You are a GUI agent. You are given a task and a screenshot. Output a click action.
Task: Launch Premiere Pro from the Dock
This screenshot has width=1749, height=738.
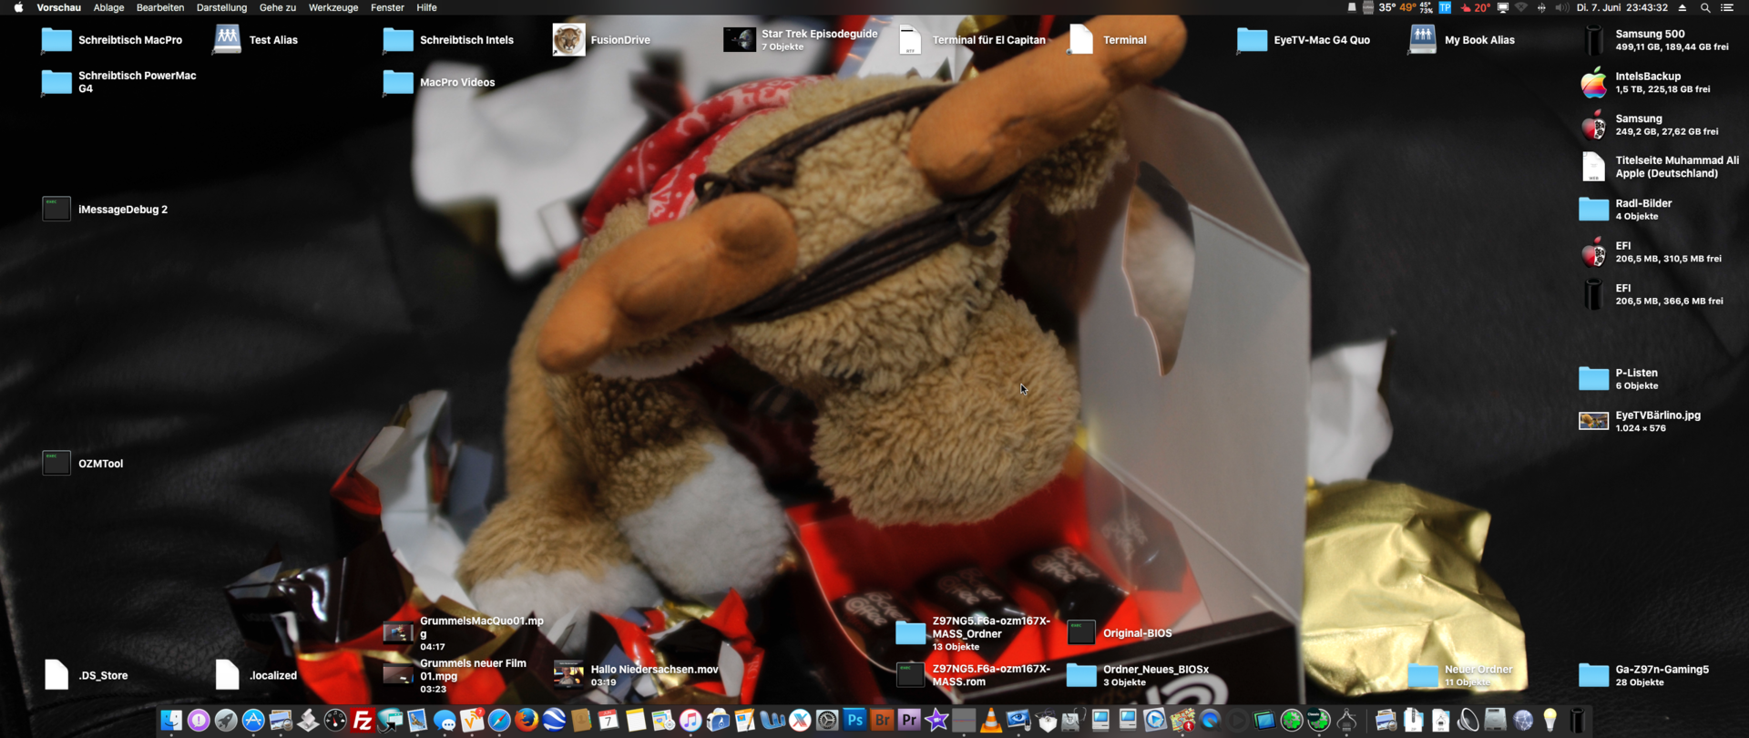point(909,721)
